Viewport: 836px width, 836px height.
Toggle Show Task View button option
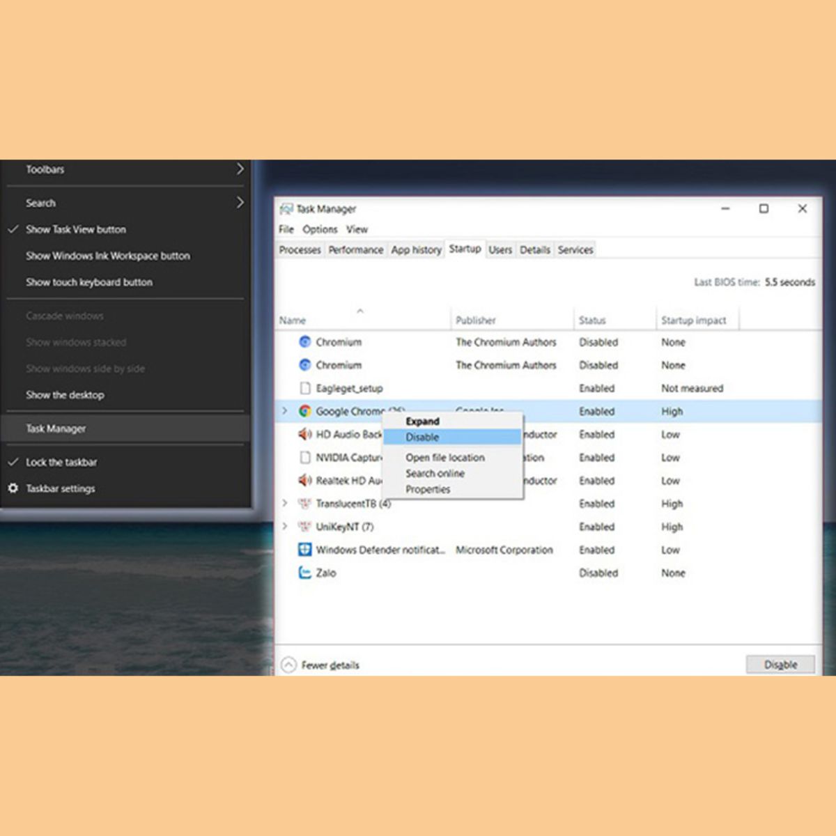click(76, 229)
